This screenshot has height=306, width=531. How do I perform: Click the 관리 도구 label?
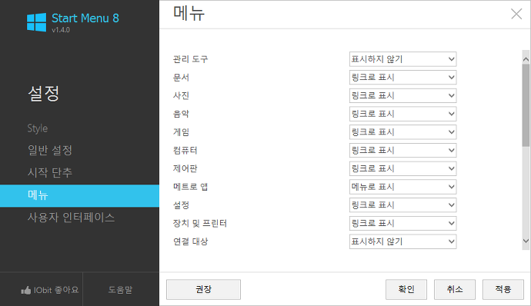coord(190,59)
